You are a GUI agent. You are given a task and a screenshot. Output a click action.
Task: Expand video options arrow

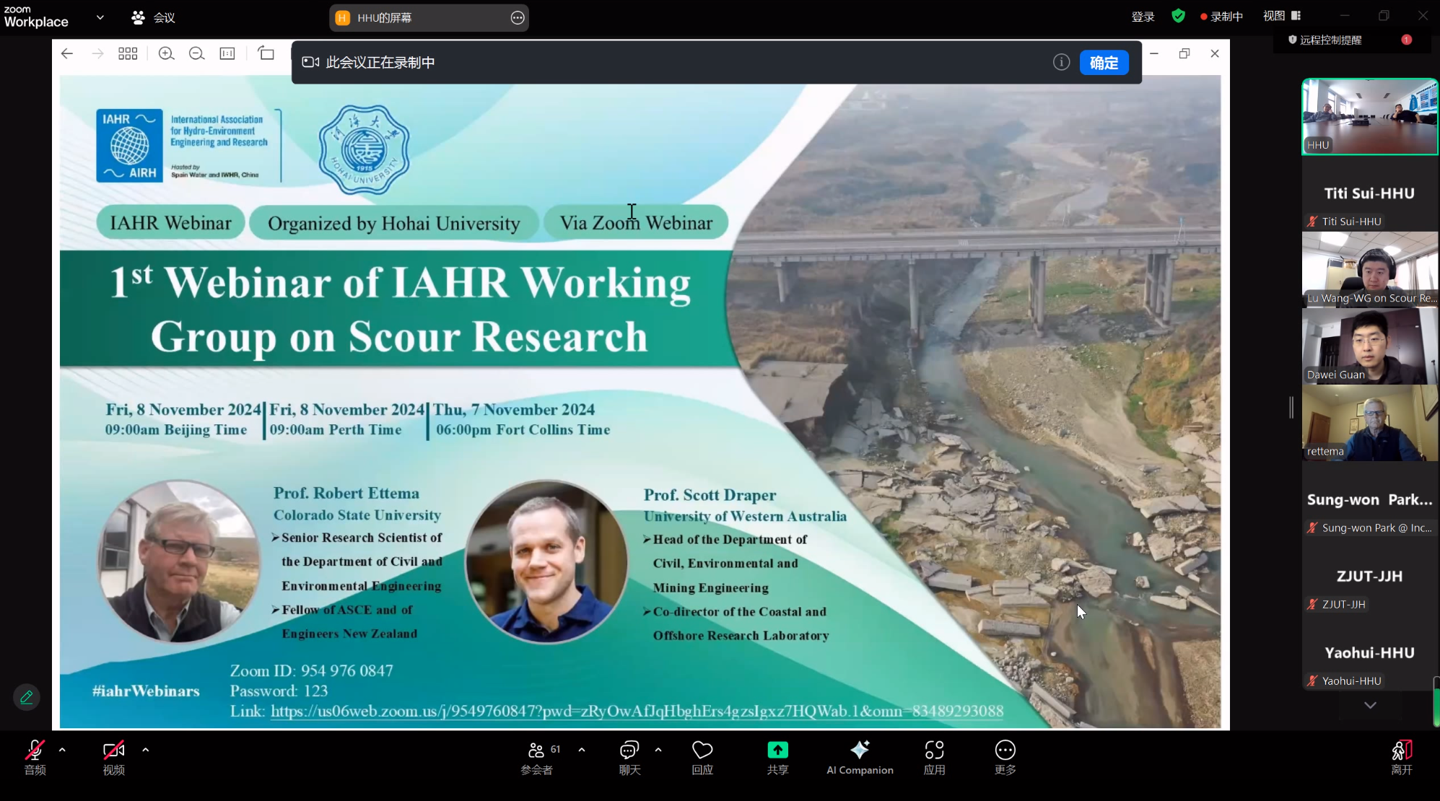tap(146, 750)
